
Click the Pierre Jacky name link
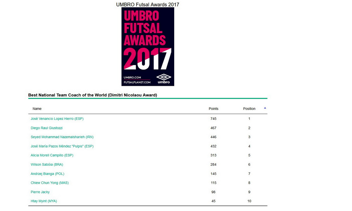[x=40, y=192]
